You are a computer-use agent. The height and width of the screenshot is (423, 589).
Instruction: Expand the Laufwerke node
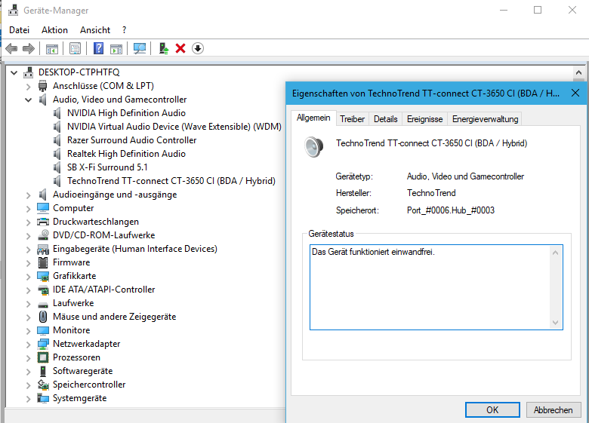coord(28,303)
